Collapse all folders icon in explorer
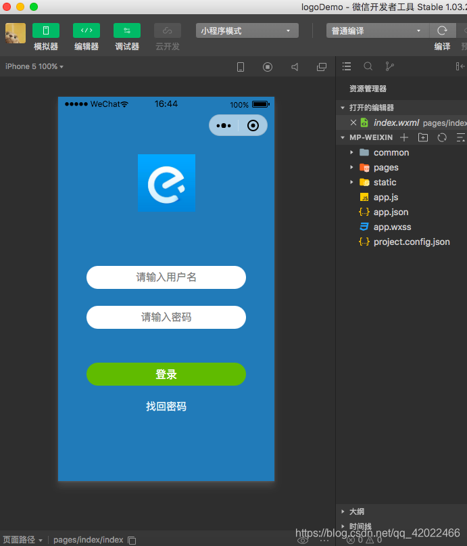Screen dimensions: 467x546 click(461, 137)
